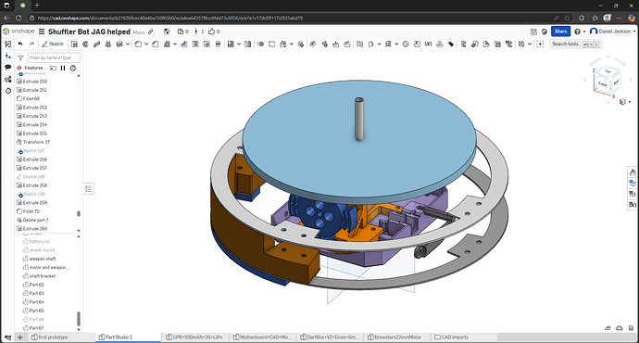
Task: Open the CAD Imports folder tab
Action: pos(452,337)
